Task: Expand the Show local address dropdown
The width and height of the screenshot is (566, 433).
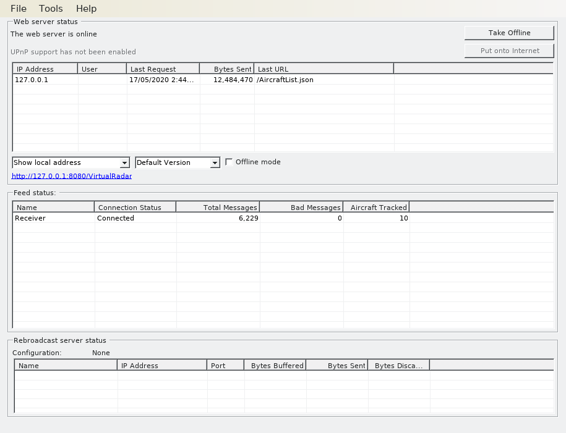Action: 124,163
